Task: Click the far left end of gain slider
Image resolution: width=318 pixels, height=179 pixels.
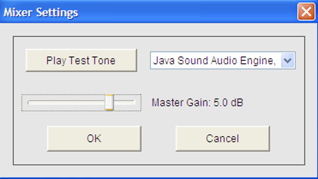Action: point(29,102)
